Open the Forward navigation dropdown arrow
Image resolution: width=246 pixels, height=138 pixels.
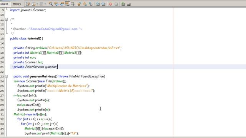45,4
